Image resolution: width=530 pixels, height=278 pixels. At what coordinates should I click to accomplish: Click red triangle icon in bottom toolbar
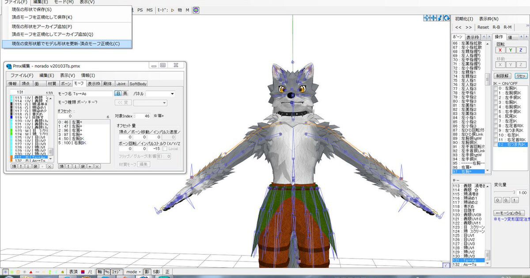click(31, 272)
